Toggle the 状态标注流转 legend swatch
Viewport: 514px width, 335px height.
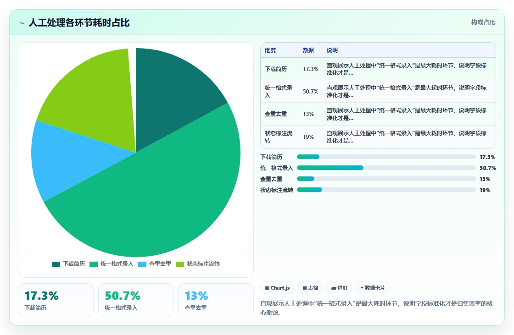click(x=180, y=264)
